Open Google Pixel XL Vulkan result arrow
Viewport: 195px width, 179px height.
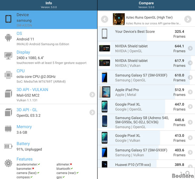click(190, 138)
